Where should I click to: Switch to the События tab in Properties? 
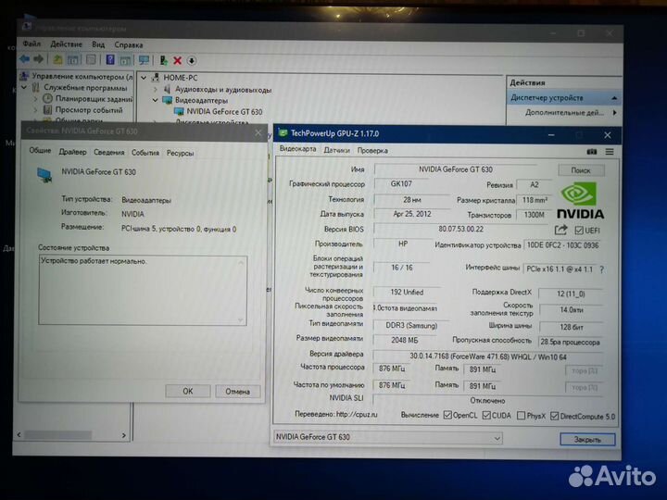click(145, 152)
